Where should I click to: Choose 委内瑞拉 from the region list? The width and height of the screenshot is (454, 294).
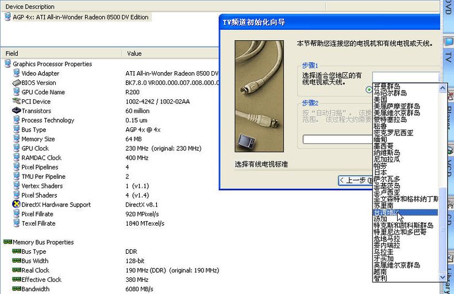(387, 245)
